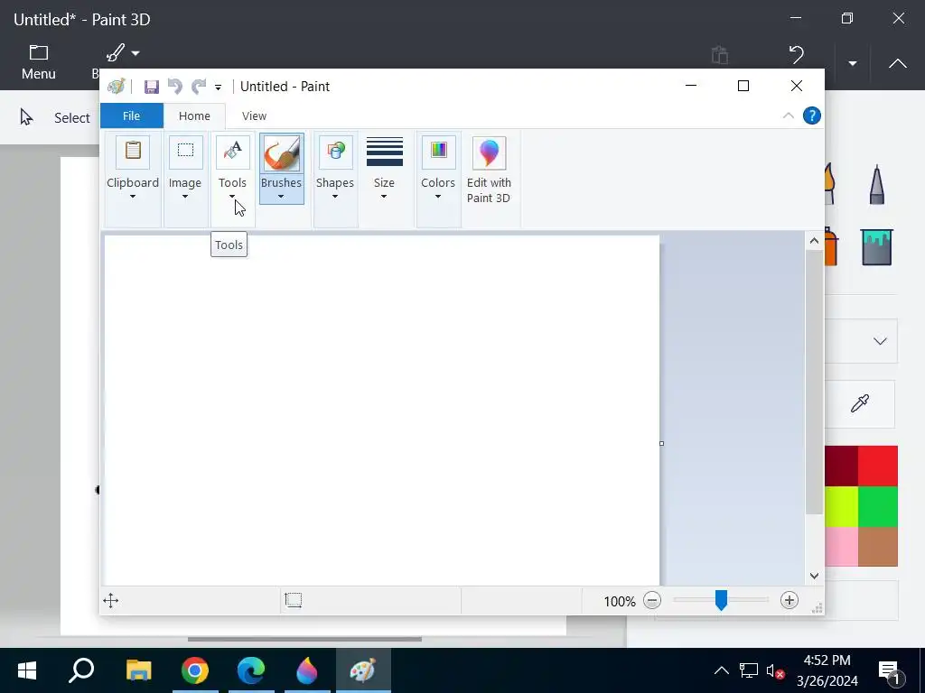The width and height of the screenshot is (925, 693).
Task: Switch to the View tab in Paint
Action: (x=254, y=116)
